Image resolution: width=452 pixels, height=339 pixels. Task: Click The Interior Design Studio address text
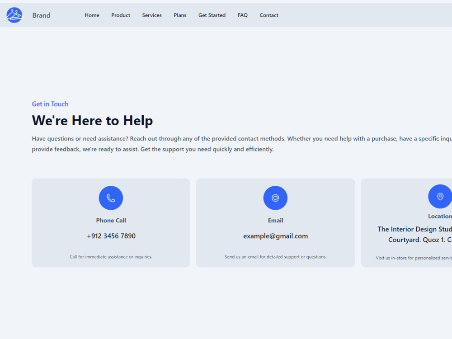point(414,234)
